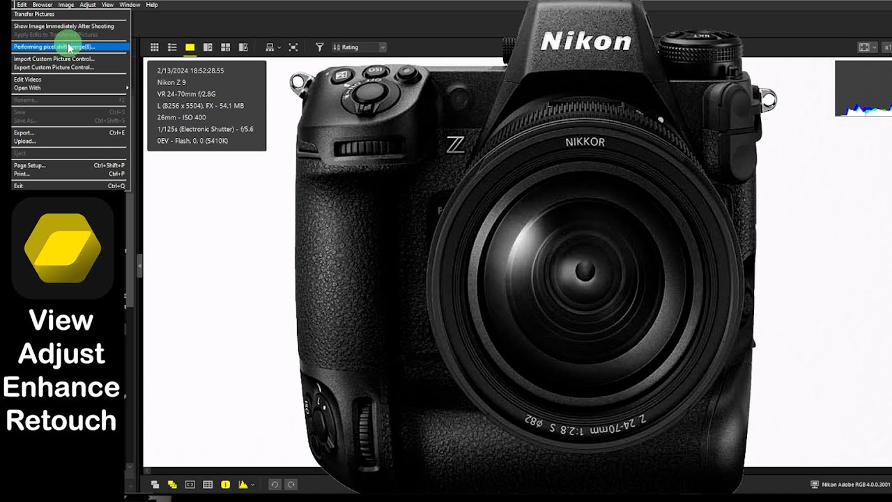
Task: Open the compare two images view
Action: click(208, 47)
